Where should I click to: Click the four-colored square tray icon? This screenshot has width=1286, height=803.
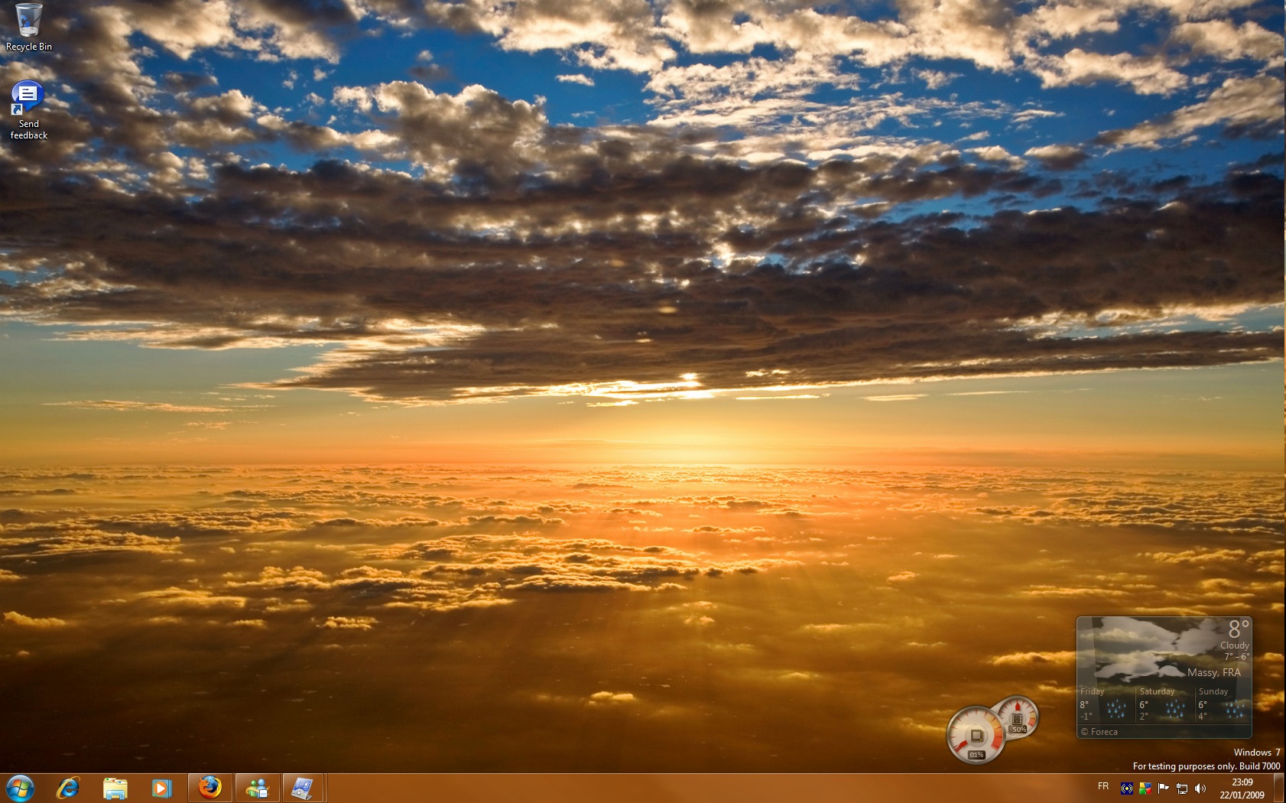point(1145,788)
